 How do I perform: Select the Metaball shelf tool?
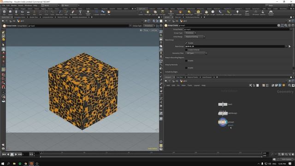click(x=103, y=12)
